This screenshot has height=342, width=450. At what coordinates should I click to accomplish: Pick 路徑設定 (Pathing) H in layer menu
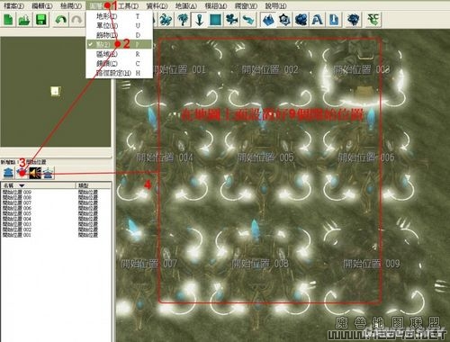pos(119,73)
